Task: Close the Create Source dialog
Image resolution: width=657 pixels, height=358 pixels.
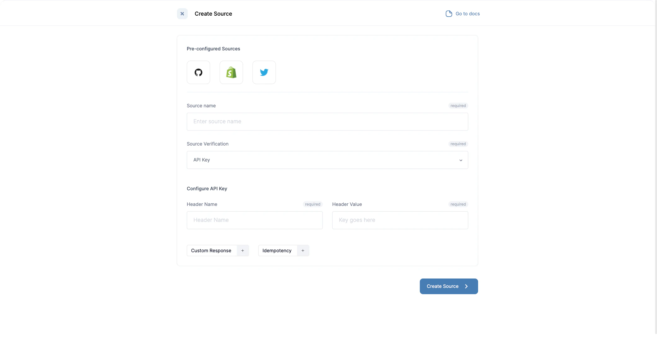Action: tap(182, 13)
